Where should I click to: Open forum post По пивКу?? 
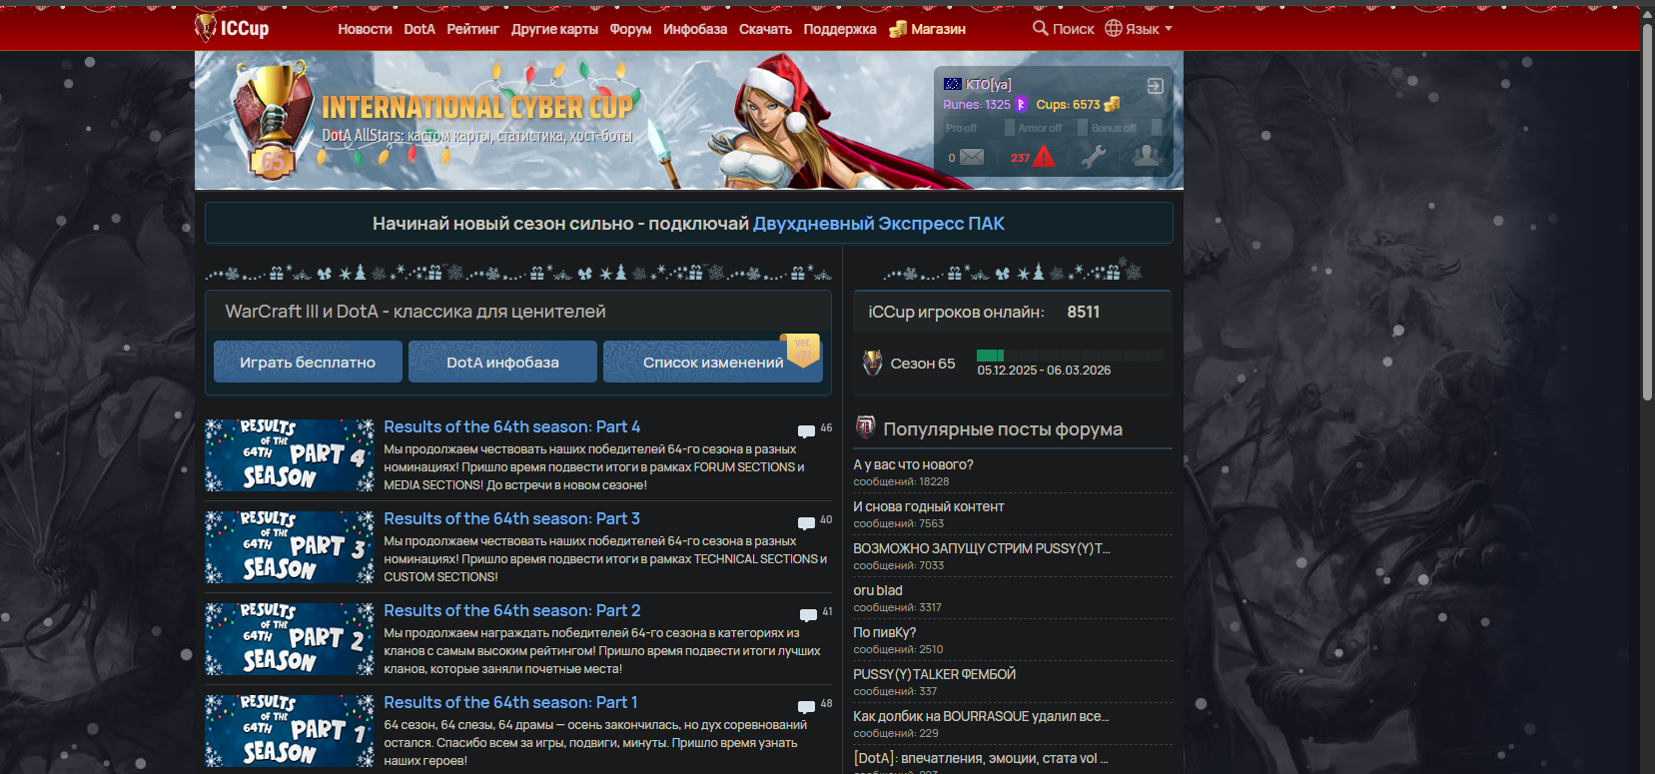tap(885, 632)
